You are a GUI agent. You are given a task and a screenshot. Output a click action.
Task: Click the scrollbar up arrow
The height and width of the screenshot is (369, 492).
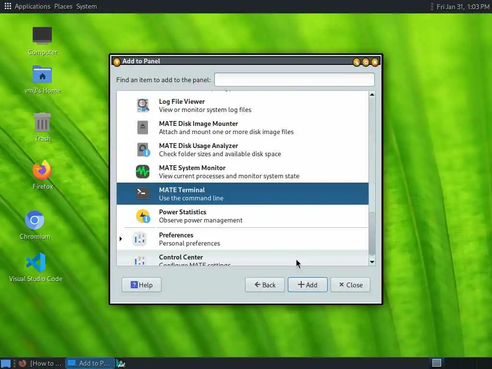point(372,94)
